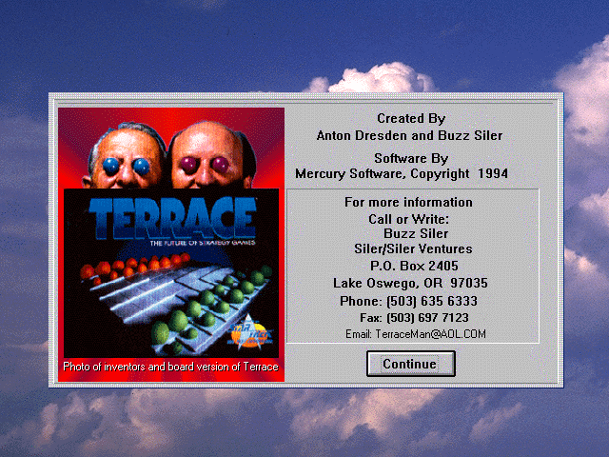Click the Continue button
This screenshot has width=609, height=457.
click(410, 364)
